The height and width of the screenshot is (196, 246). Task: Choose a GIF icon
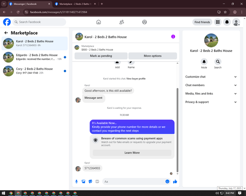click(97, 181)
